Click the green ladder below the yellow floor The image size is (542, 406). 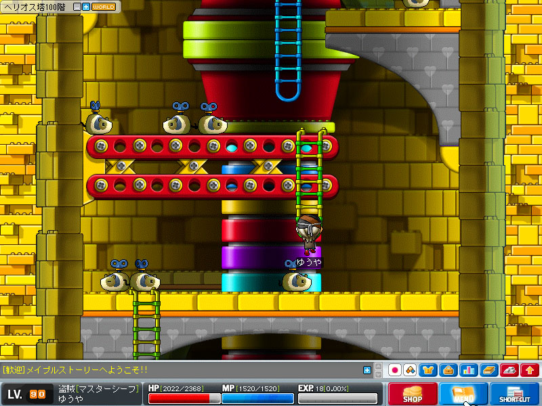coord(146,325)
